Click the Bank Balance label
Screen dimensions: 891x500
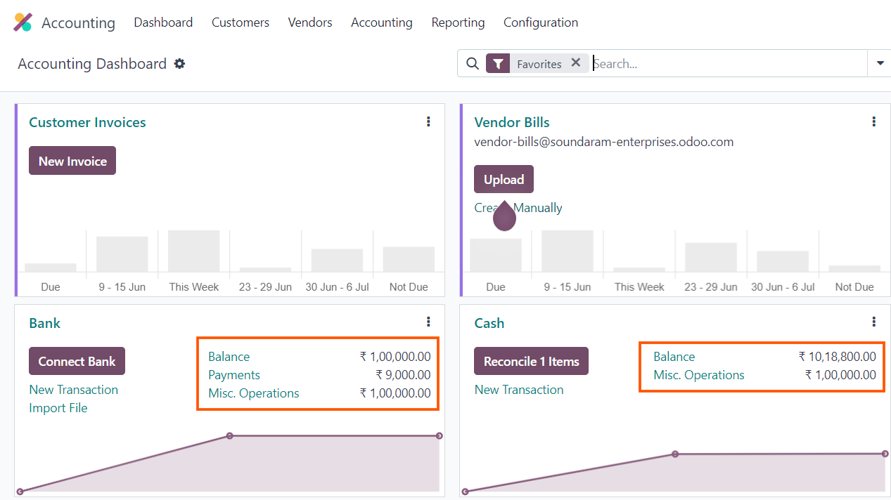229,357
